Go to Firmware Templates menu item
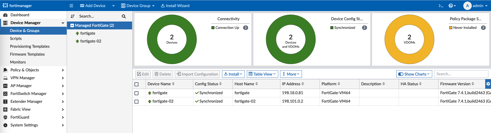Viewport: 491px width, 133px height. [x=27, y=54]
